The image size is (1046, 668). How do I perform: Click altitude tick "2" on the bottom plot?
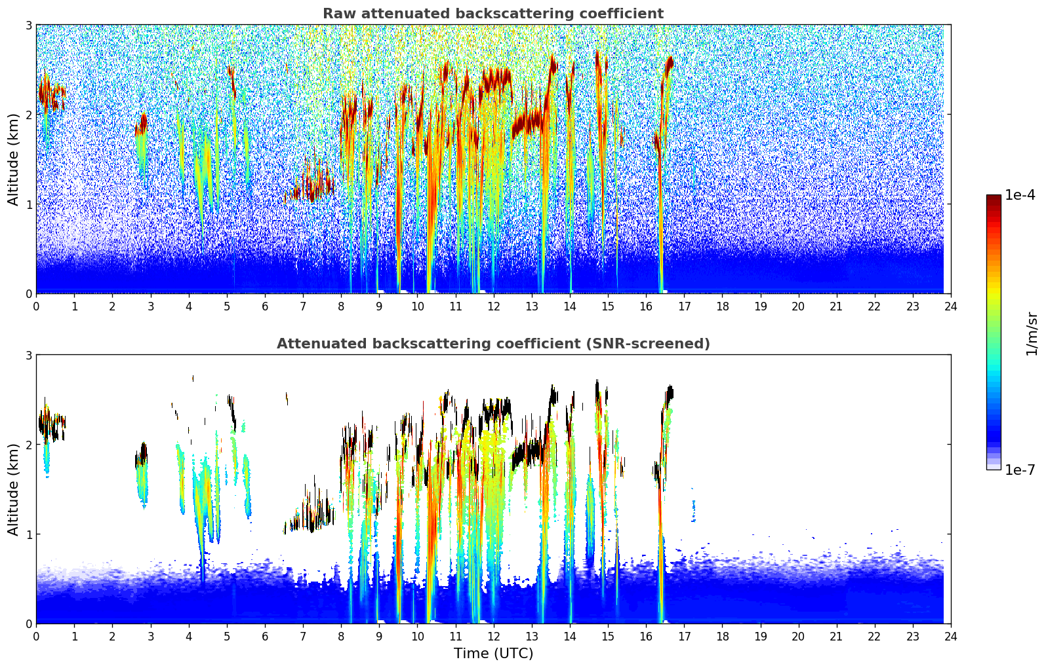coord(28,445)
